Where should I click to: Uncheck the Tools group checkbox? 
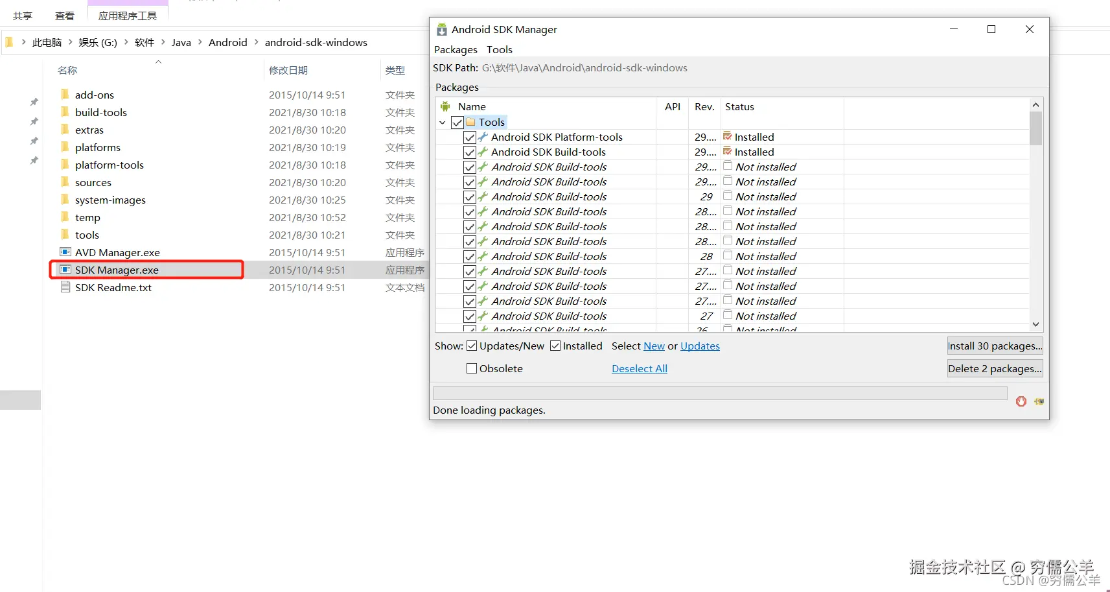[457, 122]
